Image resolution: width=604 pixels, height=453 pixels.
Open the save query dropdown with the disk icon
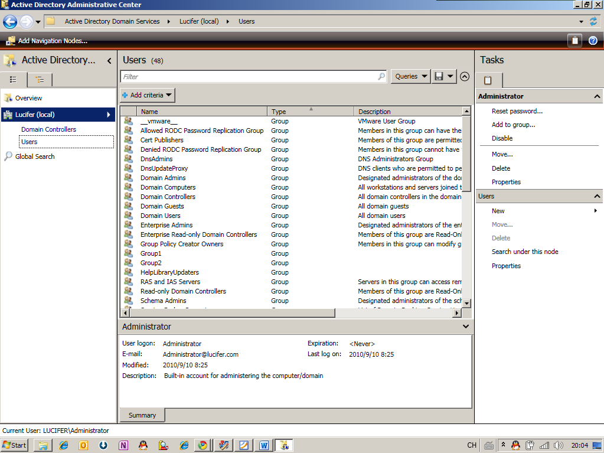pos(444,76)
